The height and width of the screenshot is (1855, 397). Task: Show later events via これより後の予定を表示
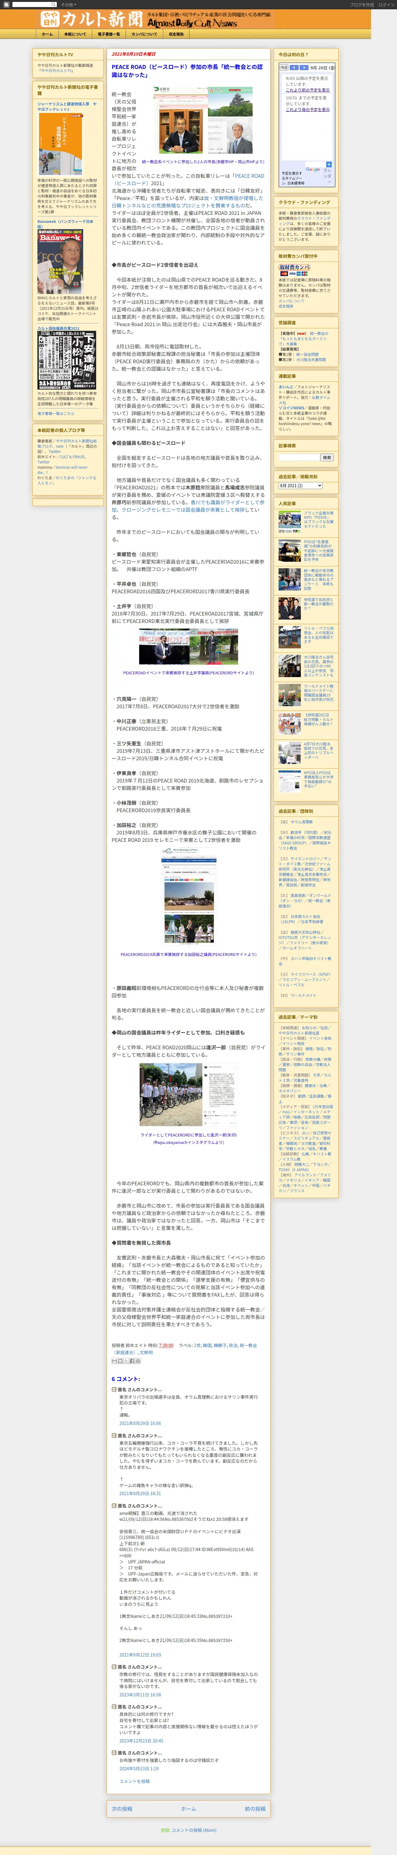coord(308,109)
